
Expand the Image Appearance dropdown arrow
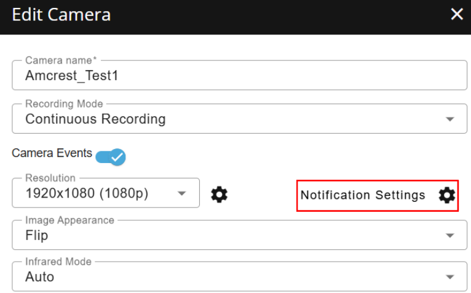pos(450,235)
